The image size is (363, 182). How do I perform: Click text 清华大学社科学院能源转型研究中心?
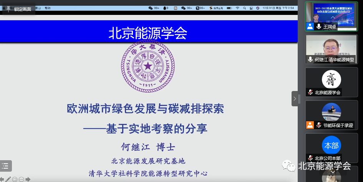(x=148, y=173)
